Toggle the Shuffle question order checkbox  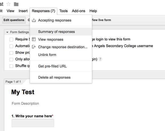(x=11, y=66)
